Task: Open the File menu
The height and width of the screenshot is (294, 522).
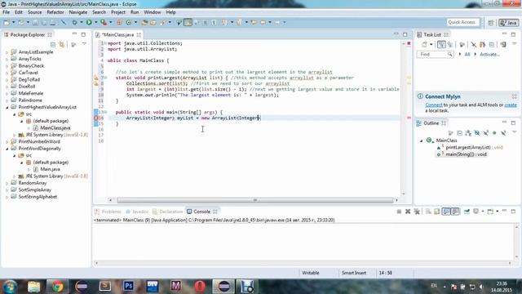Action: pyautogui.click(x=6, y=12)
